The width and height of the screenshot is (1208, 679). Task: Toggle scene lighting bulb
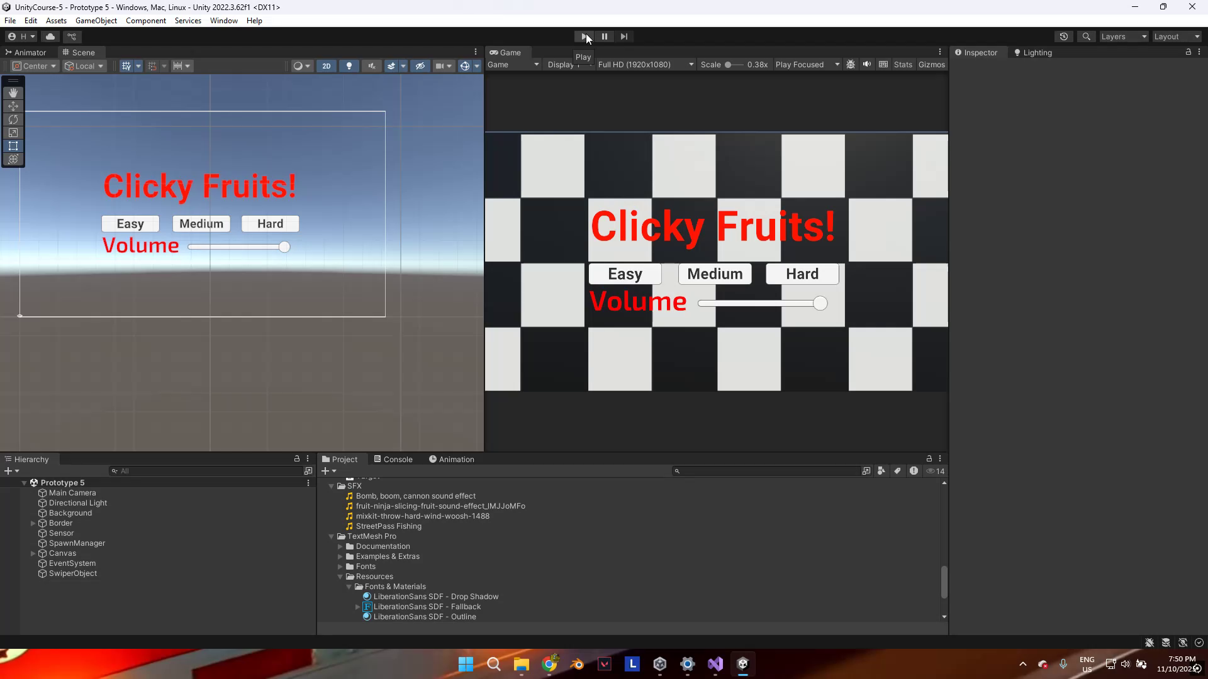[349, 66]
